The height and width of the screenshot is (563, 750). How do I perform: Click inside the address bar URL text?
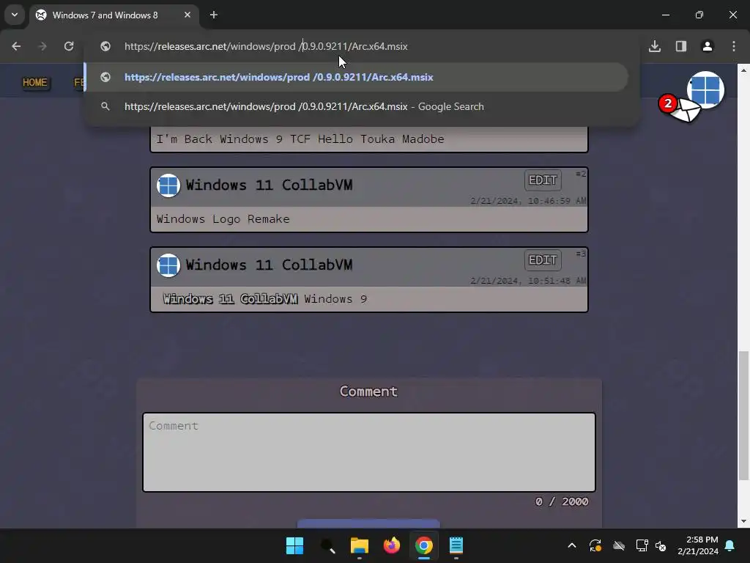pos(266,46)
